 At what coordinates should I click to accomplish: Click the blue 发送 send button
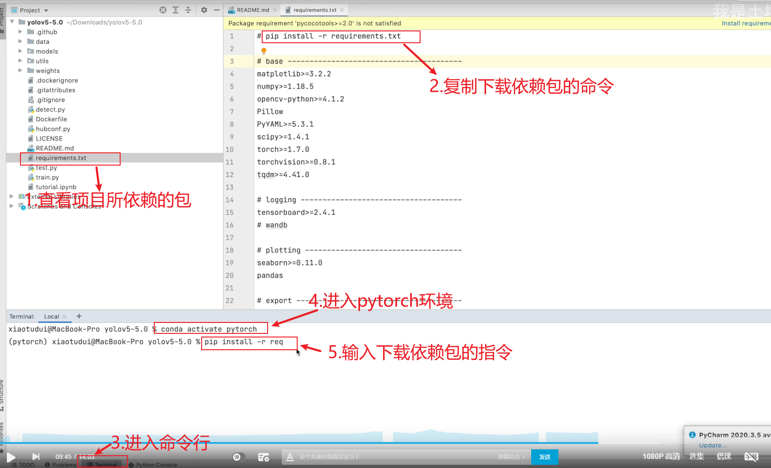click(545, 457)
